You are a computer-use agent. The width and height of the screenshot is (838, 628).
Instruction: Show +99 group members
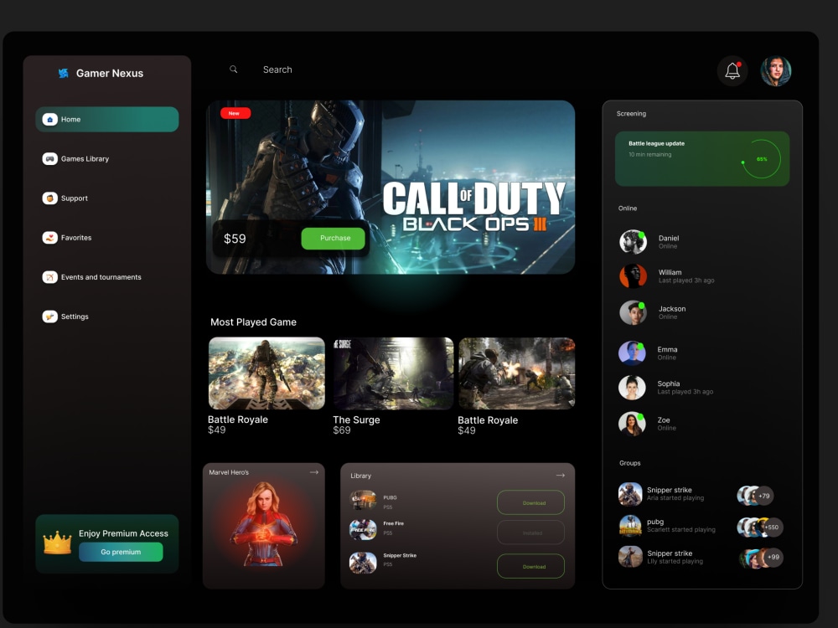pos(773,557)
